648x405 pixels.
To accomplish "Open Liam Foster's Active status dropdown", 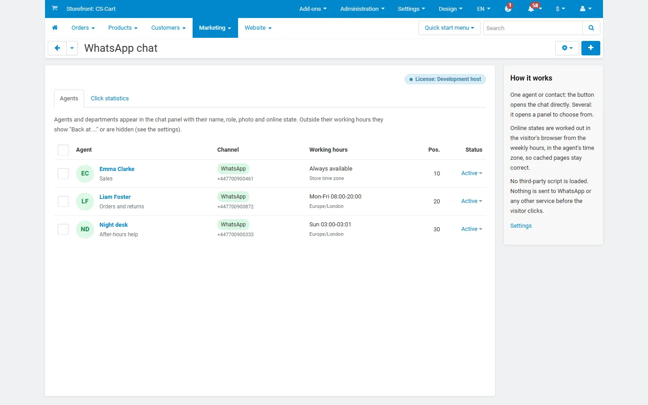I will tap(472, 201).
